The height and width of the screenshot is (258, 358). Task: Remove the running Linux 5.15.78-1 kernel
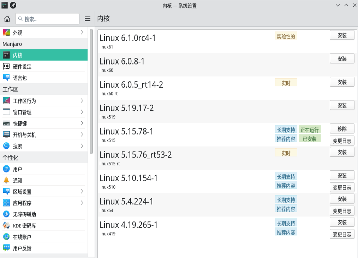tap(342, 129)
